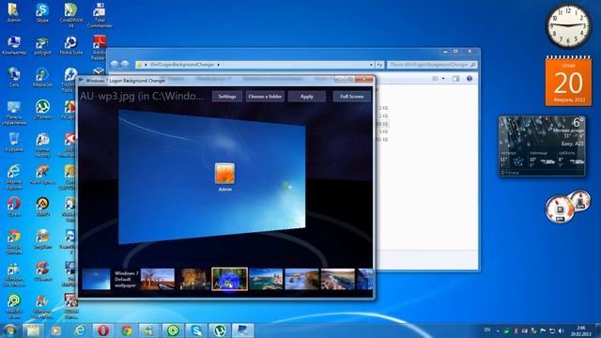
Task: Open Google Chrome taskbar icon
Action: coord(127,330)
